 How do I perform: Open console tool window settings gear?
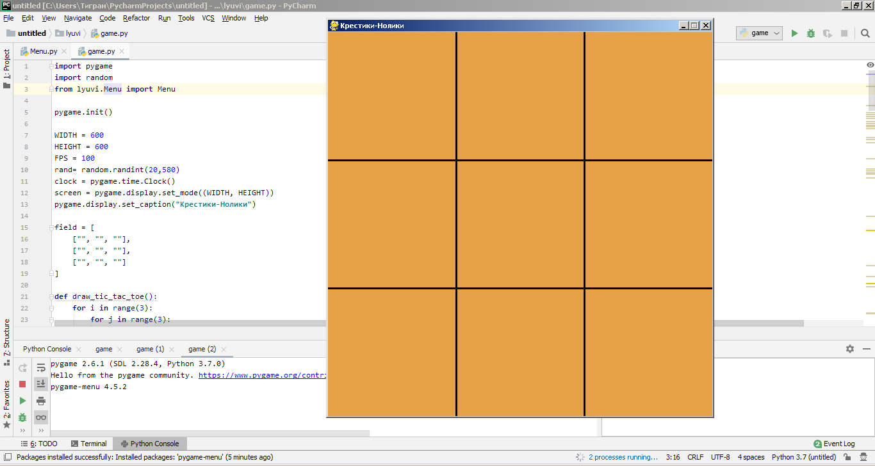pyautogui.click(x=850, y=349)
